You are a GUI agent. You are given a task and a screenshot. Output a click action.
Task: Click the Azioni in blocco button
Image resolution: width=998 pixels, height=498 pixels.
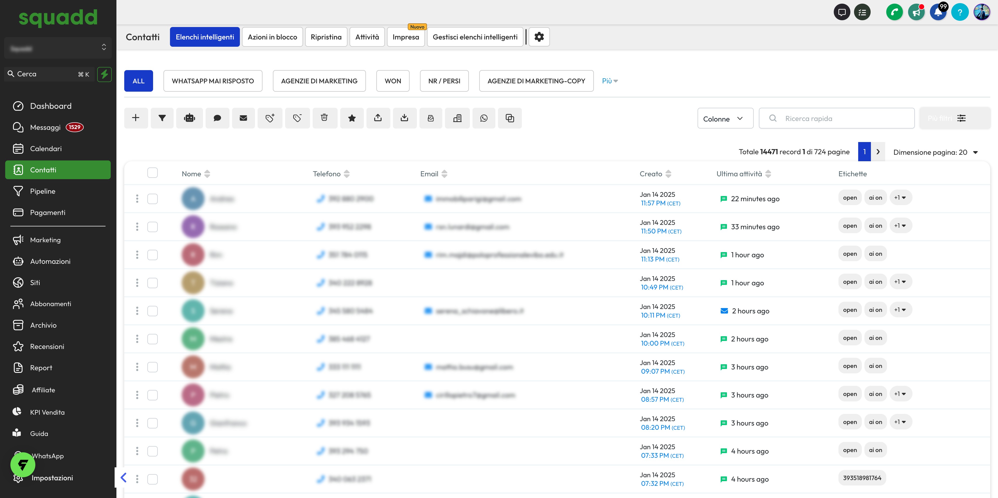point(272,37)
